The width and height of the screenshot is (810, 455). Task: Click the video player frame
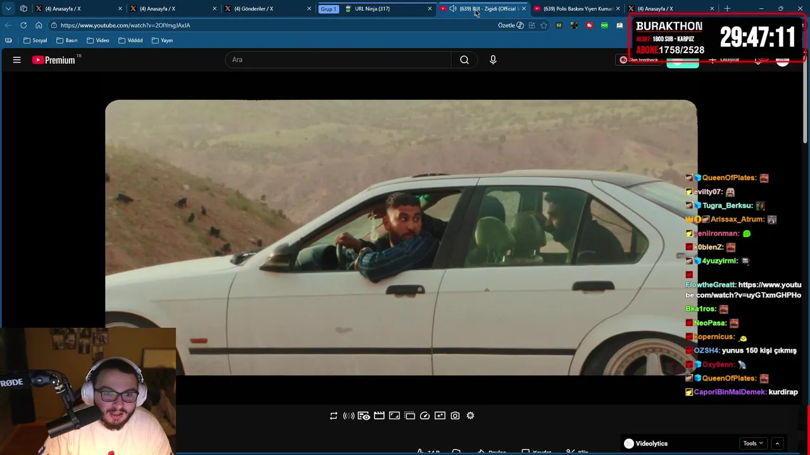click(401, 238)
